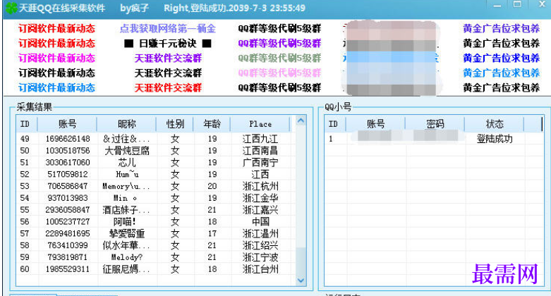
Task: Click the red 订阅软件最新动态 link in first row
Action: (x=56, y=28)
